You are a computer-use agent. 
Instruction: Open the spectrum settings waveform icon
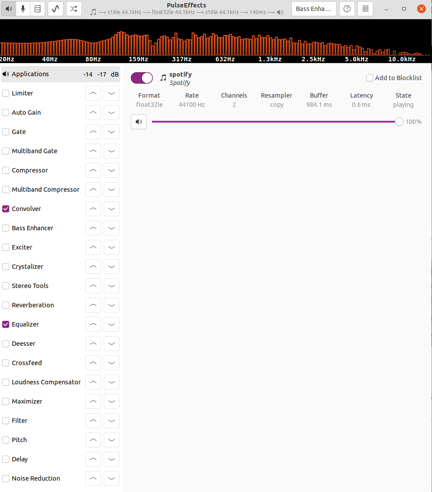pos(55,9)
